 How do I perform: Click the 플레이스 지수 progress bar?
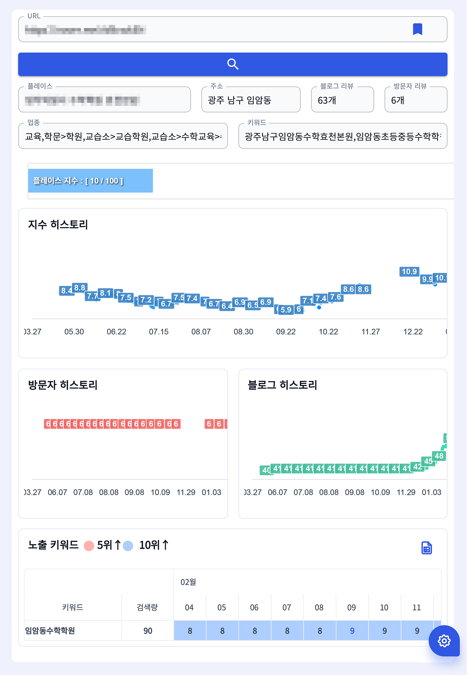coord(91,181)
